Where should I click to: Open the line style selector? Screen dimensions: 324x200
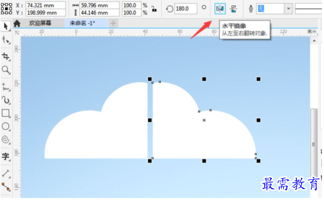308,9
